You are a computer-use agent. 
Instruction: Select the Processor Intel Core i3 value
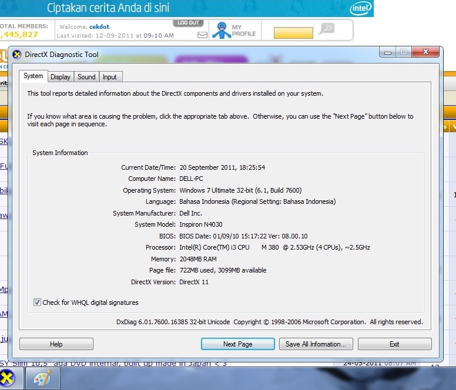274,247
